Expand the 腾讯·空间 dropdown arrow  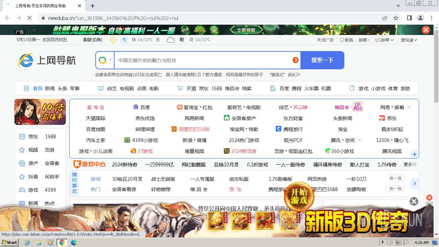point(359,140)
